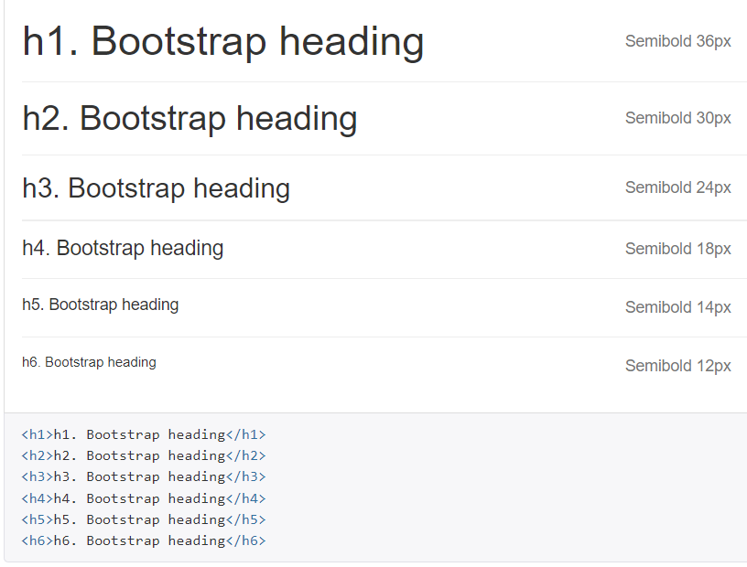Click the <h5> code line

coord(144,519)
